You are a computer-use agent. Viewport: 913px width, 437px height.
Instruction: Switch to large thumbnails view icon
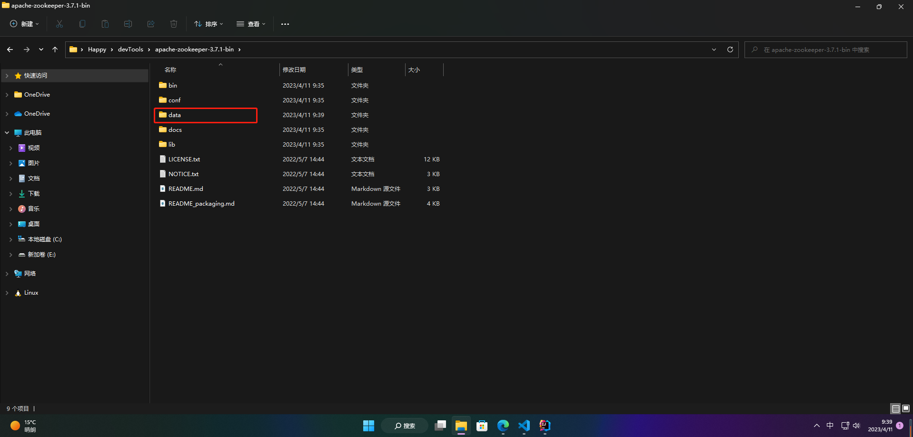[906, 408]
